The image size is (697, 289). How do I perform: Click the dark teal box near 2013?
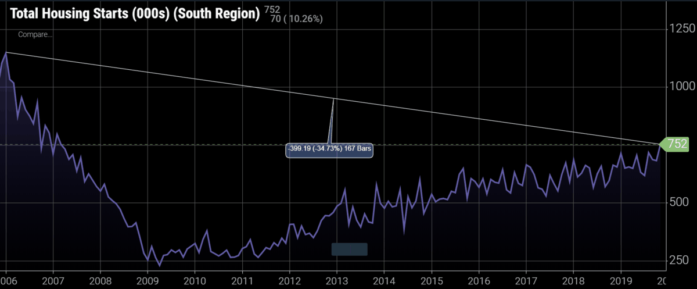pos(349,249)
